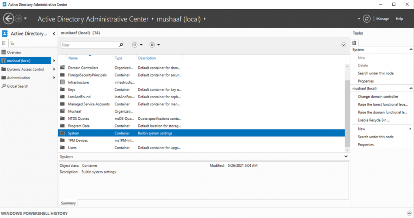Click the Program Data folder icon

pyautogui.click(x=62, y=126)
